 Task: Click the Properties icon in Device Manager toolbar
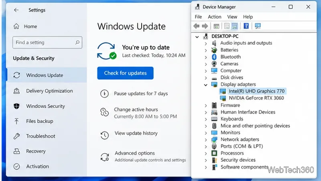(227, 26)
